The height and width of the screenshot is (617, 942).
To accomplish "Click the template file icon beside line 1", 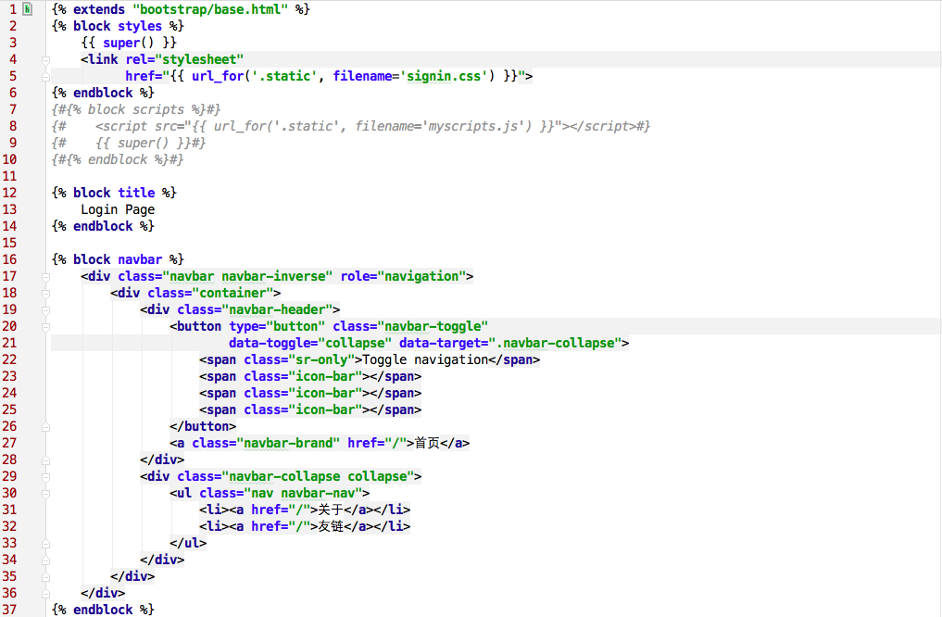I will [27, 9].
